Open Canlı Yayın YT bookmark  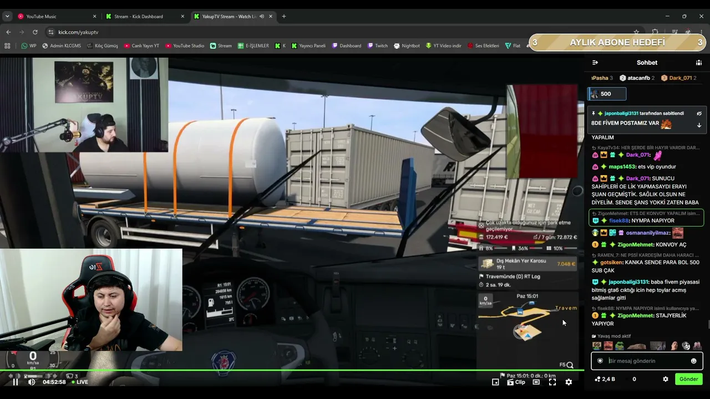coord(141,46)
